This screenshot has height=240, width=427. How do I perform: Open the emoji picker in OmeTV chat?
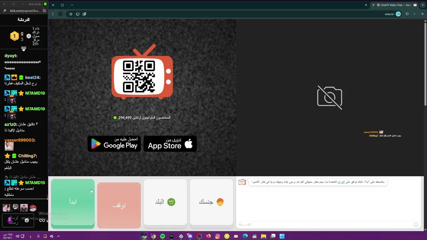(416, 225)
